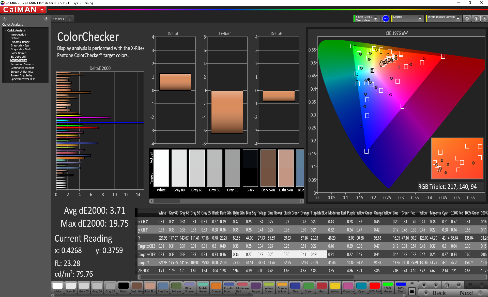Select the Black color patch
Image resolution: width=488 pixels, height=297 pixels.
[x=124, y=288]
